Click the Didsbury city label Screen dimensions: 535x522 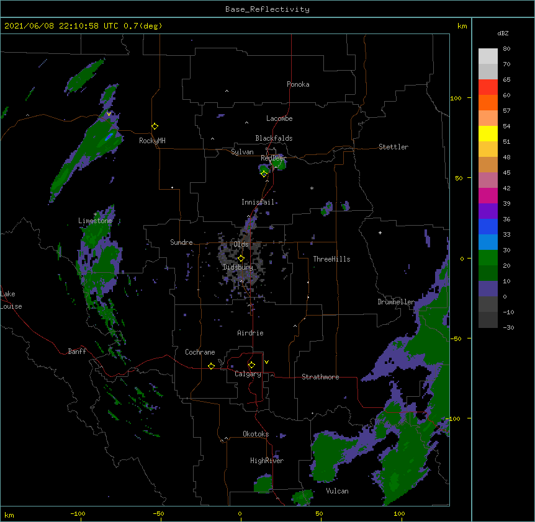pyautogui.click(x=238, y=267)
